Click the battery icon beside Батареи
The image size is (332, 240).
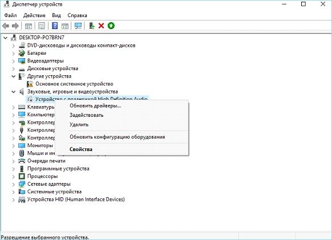22,53
